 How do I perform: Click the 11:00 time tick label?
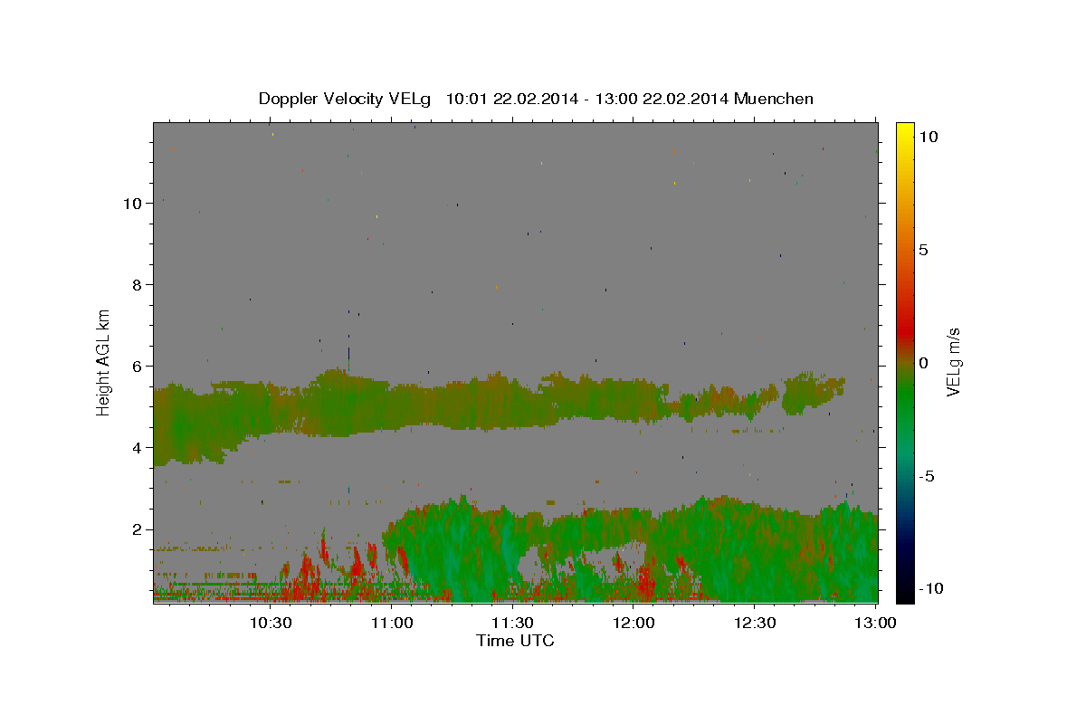[x=392, y=623]
